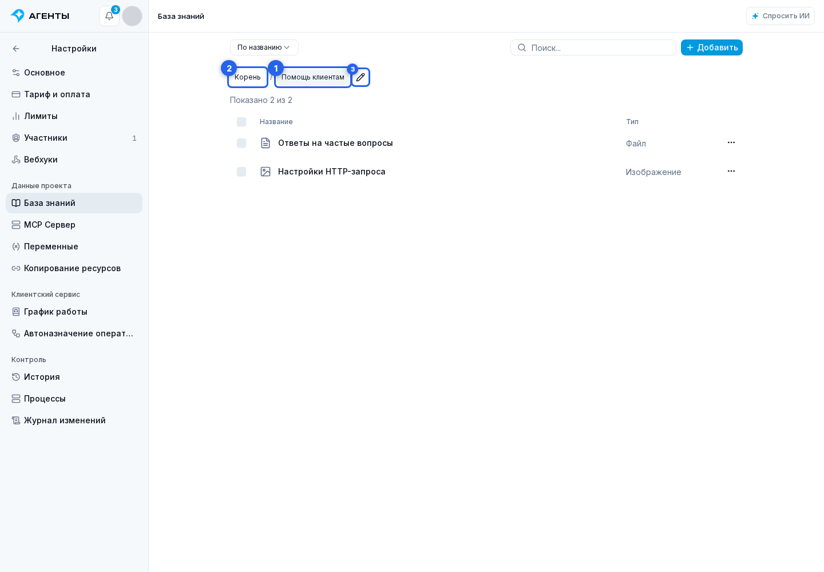Click into the Поиск search field
This screenshot has height=572, width=824.
(593, 47)
